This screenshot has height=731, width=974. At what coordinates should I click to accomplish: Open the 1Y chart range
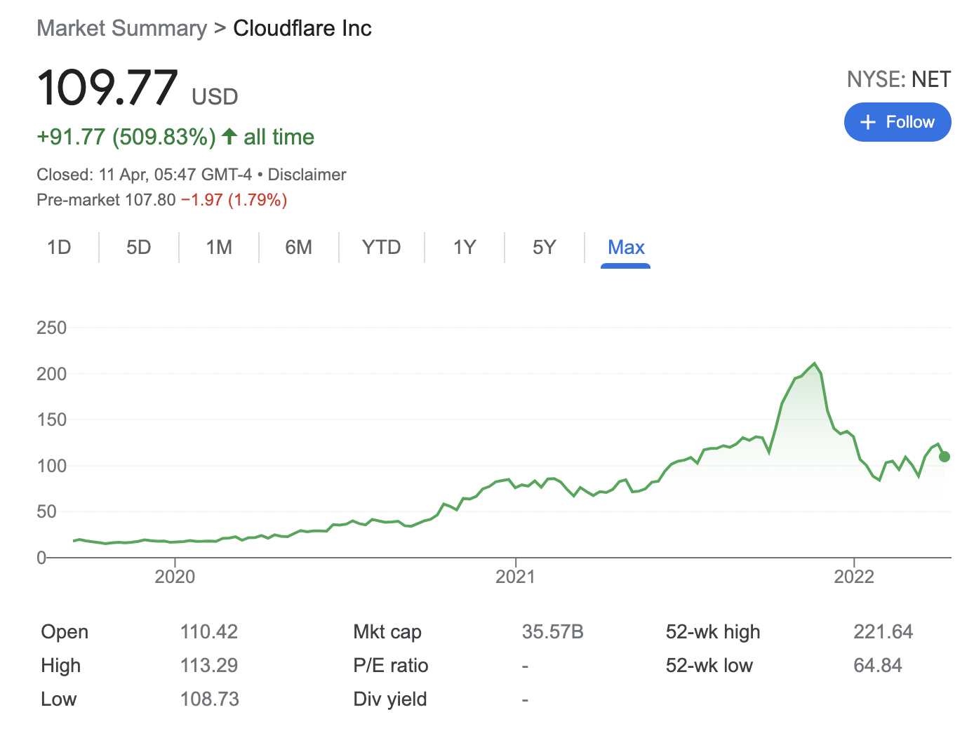point(464,248)
